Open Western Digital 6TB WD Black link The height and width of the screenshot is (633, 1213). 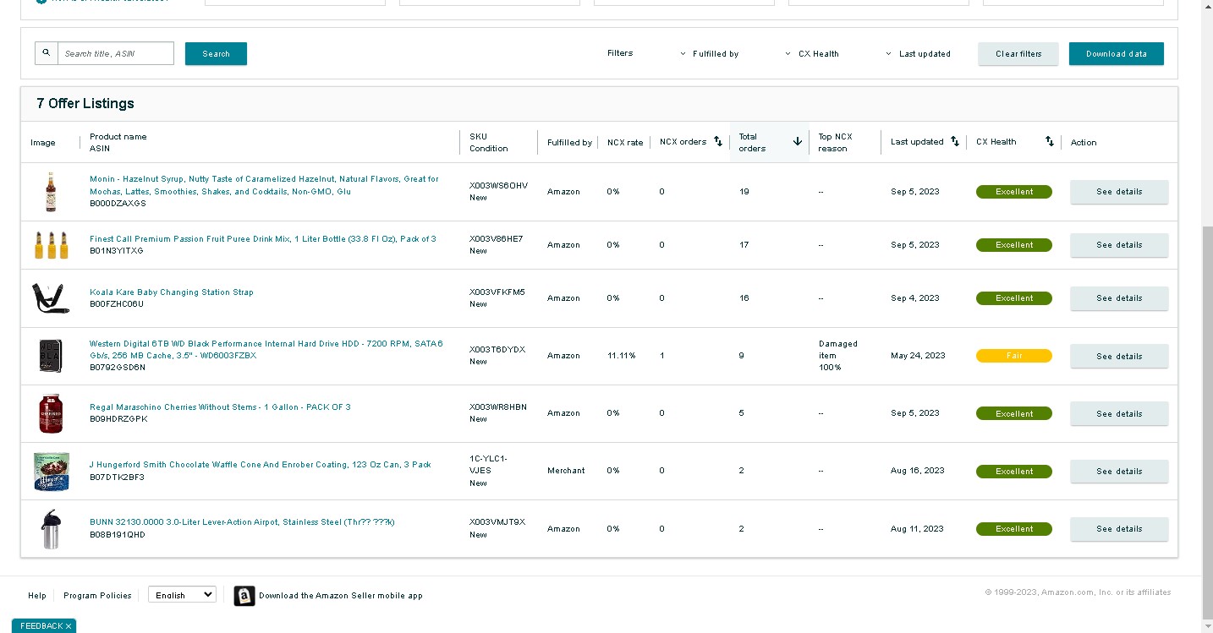pos(266,350)
